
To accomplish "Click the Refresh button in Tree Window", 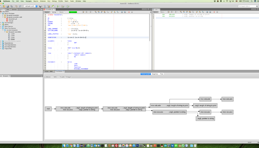I will pos(48,77).
